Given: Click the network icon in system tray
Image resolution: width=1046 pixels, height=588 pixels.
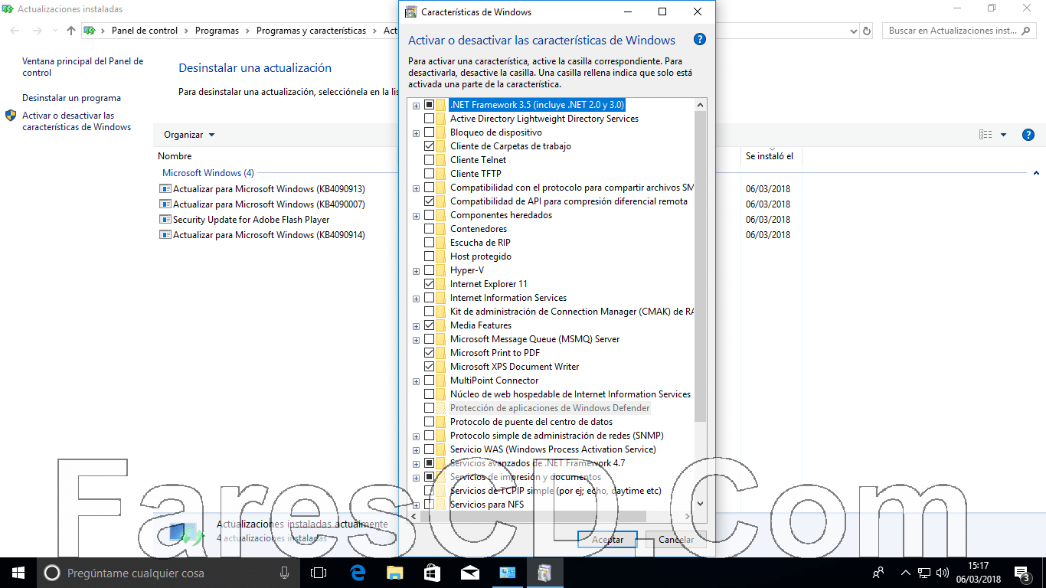Looking at the screenshot, I should (925, 573).
